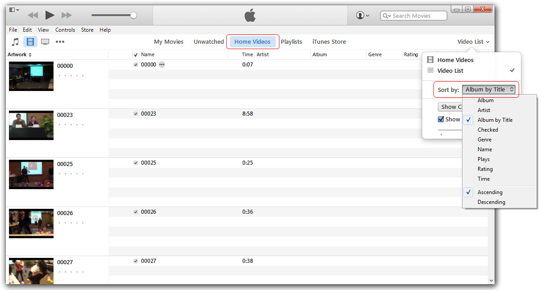Open the Controls menu
The image size is (541, 290).
[65, 30]
